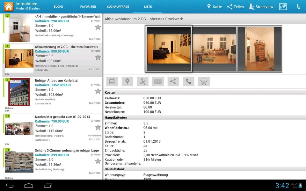
Task: Click the street view person icon button
Action: coord(143,81)
